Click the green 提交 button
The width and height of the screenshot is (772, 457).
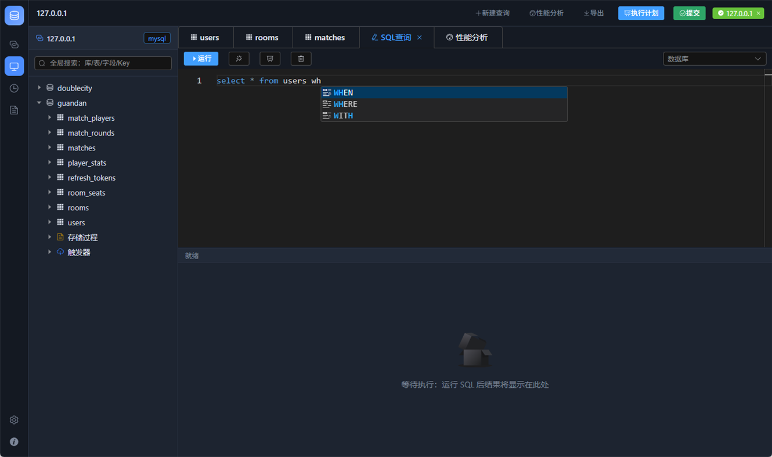[x=689, y=13]
